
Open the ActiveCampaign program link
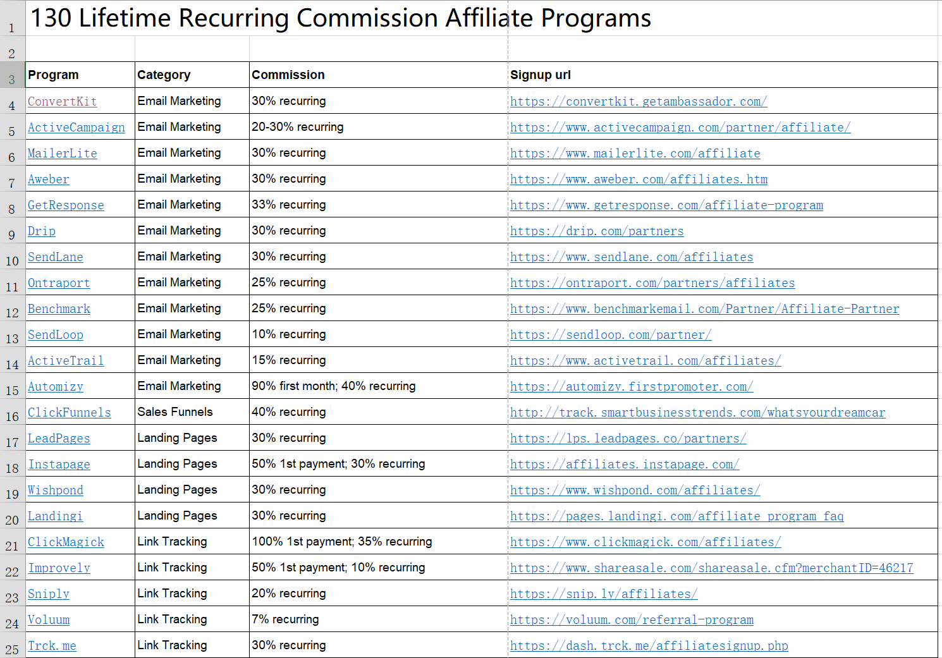point(76,127)
